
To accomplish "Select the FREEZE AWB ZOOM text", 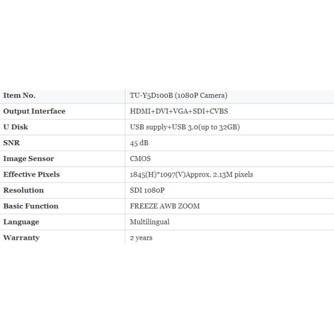I will tap(165, 206).
